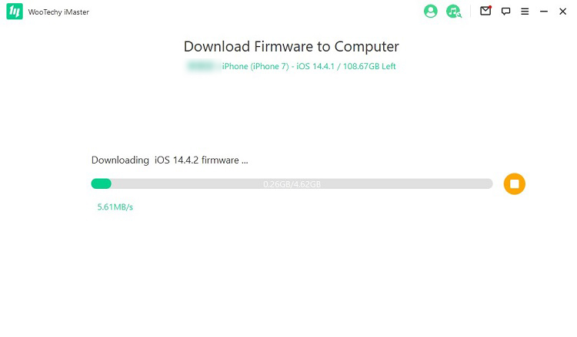577x337 pixels.
Task: Minimize the iMaster window
Action: point(544,12)
